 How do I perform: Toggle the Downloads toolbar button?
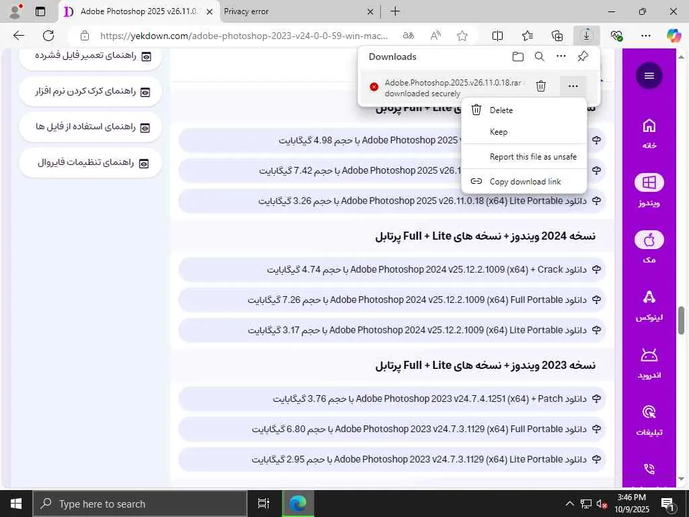[587, 36]
